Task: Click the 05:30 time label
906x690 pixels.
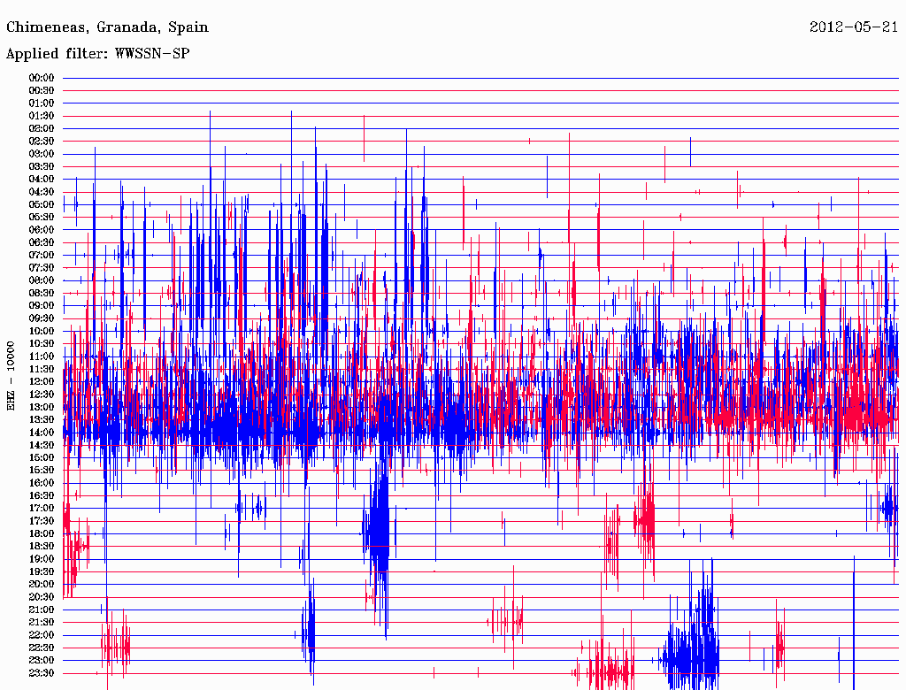Action: [42, 218]
